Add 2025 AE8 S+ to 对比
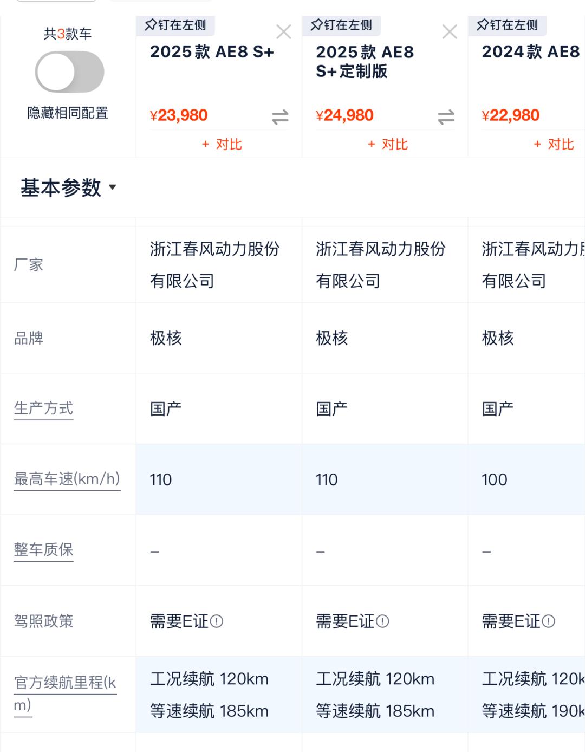The height and width of the screenshot is (752, 585). pyautogui.click(x=222, y=144)
